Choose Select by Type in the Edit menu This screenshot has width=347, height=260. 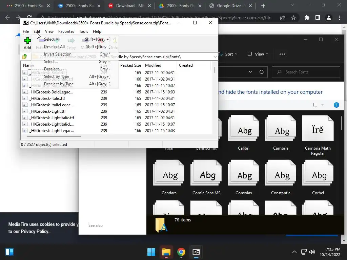pyautogui.click(x=75, y=77)
